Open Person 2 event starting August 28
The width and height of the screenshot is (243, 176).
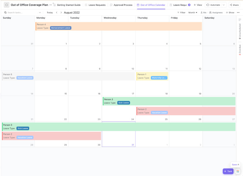coord(51,136)
